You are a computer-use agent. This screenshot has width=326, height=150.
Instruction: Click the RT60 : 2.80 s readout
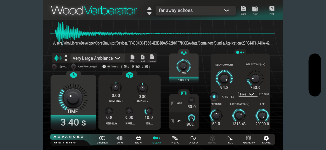coord(141,67)
